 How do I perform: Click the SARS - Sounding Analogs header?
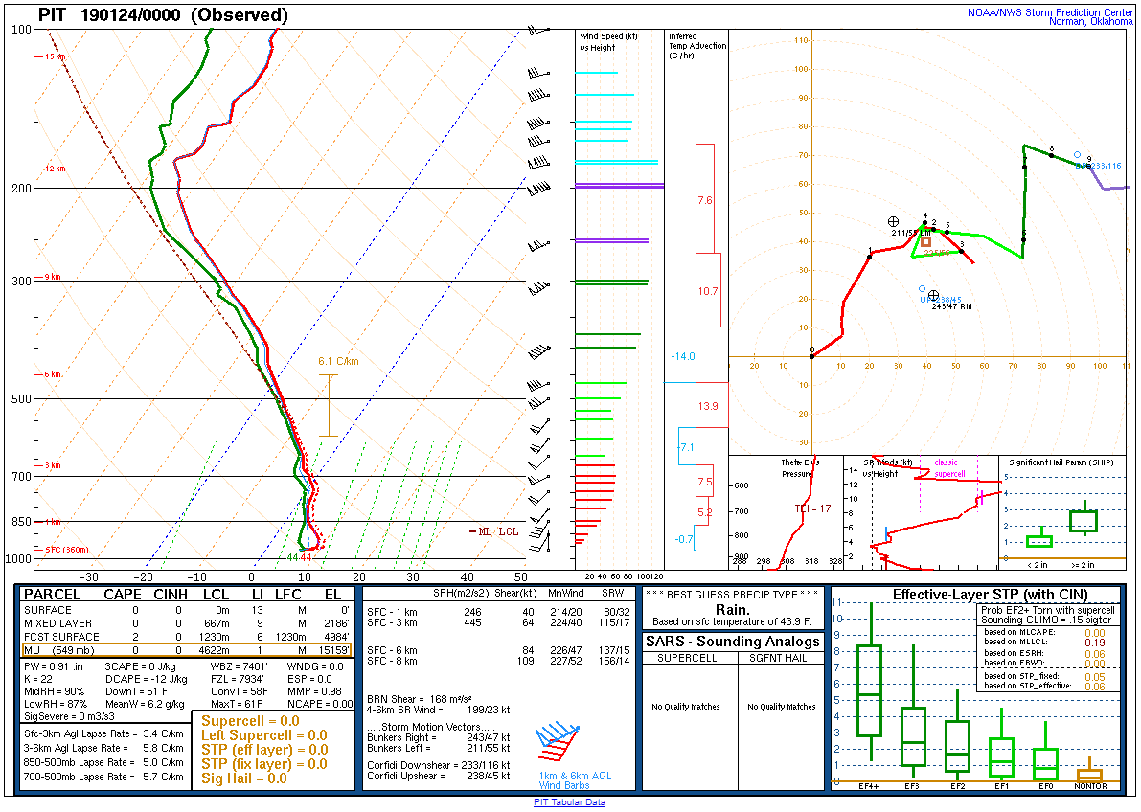[733, 642]
